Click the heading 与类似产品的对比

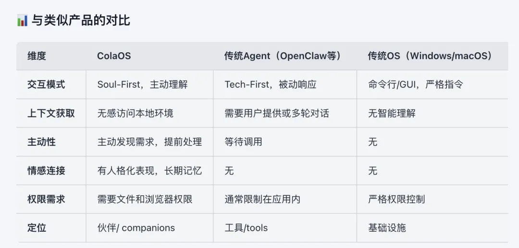point(81,21)
